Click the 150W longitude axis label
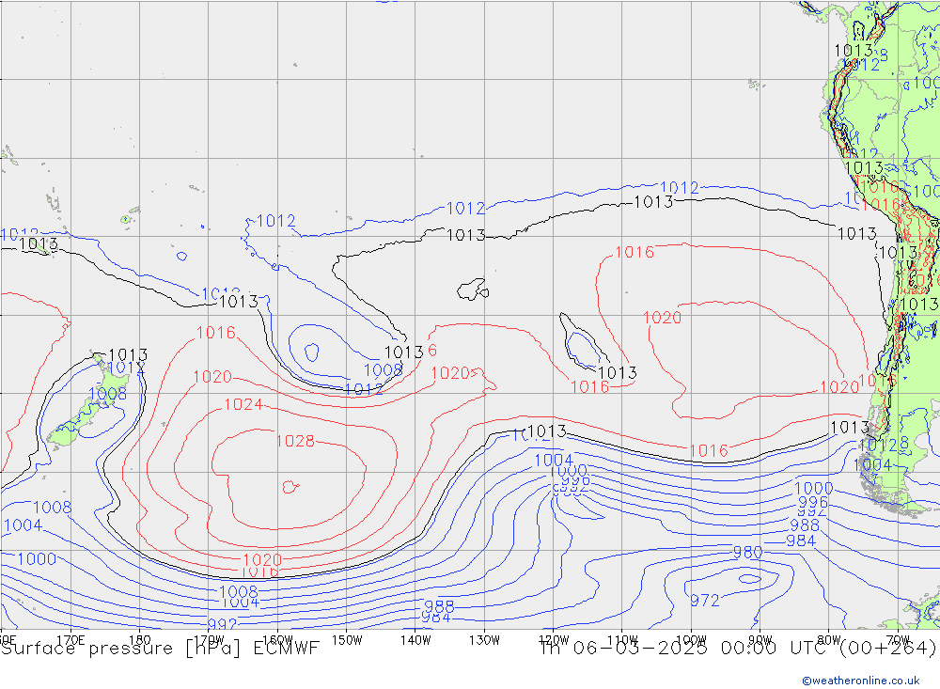Image resolution: width=940 pixels, height=689 pixels. pyautogui.click(x=347, y=640)
